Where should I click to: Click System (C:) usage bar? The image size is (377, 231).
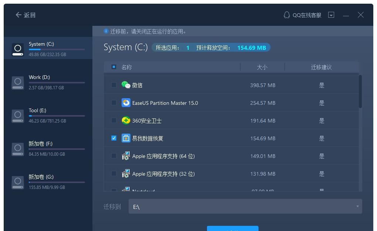[57, 49]
